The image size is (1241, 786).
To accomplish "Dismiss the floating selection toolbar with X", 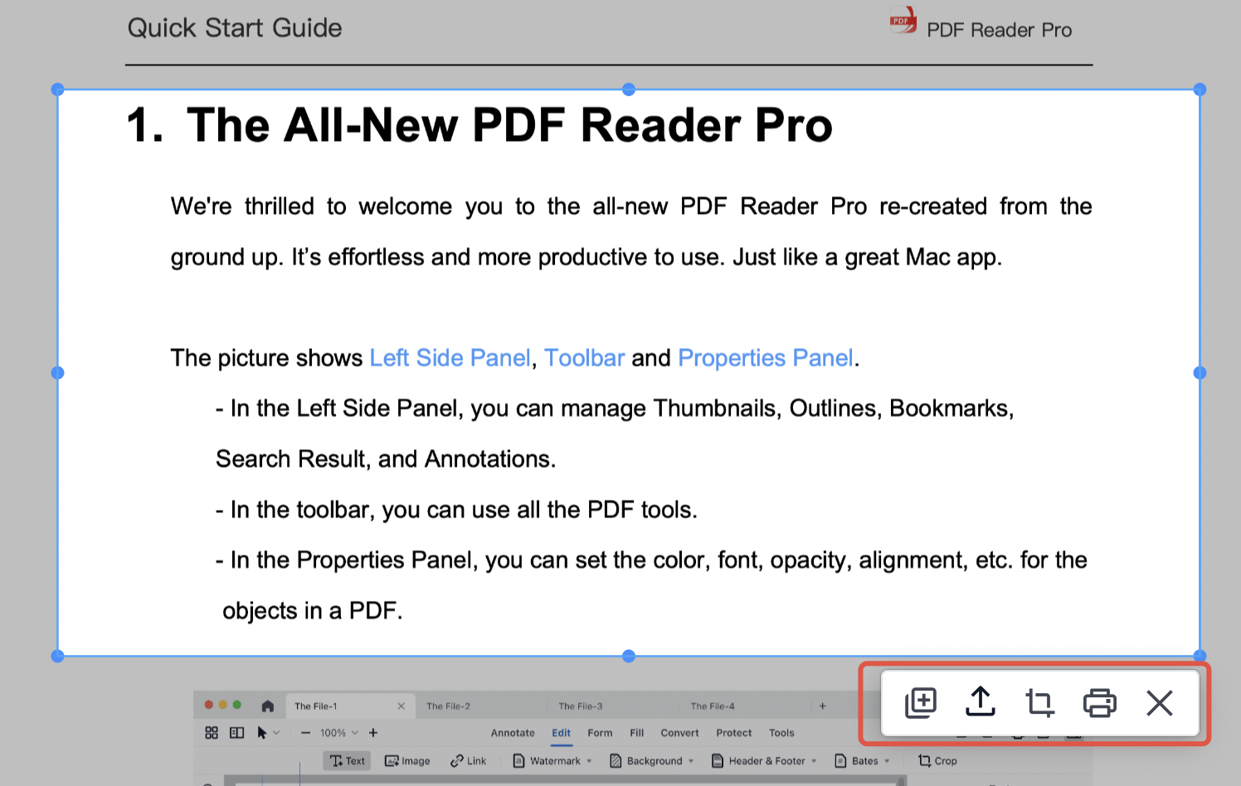I will coord(1159,703).
